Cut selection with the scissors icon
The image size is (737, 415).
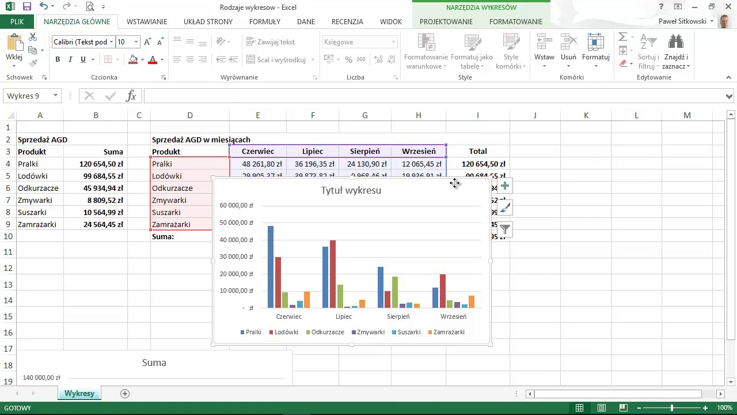33,37
